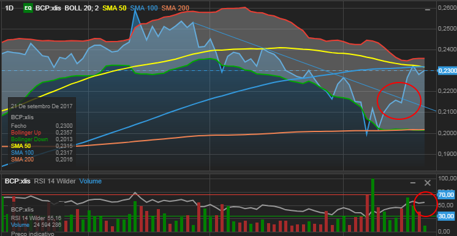The width and height of the screenshot is (457, 236).
Task: Click the 70,00 RSI level tag
Action: click(446, 194)
